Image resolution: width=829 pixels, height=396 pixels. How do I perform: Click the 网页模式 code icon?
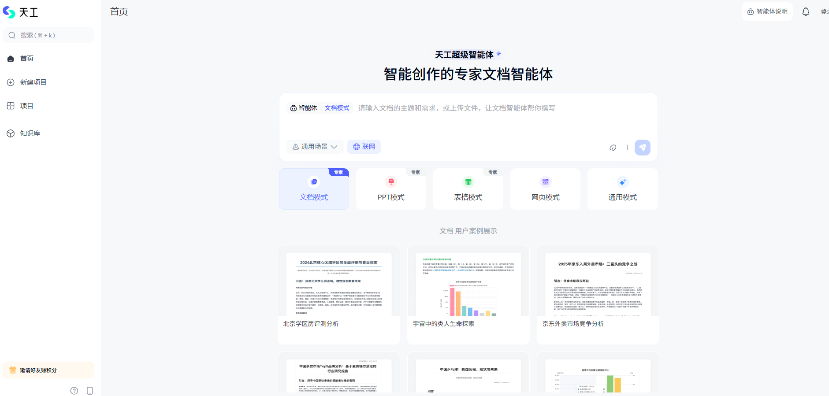click(545, 181)
